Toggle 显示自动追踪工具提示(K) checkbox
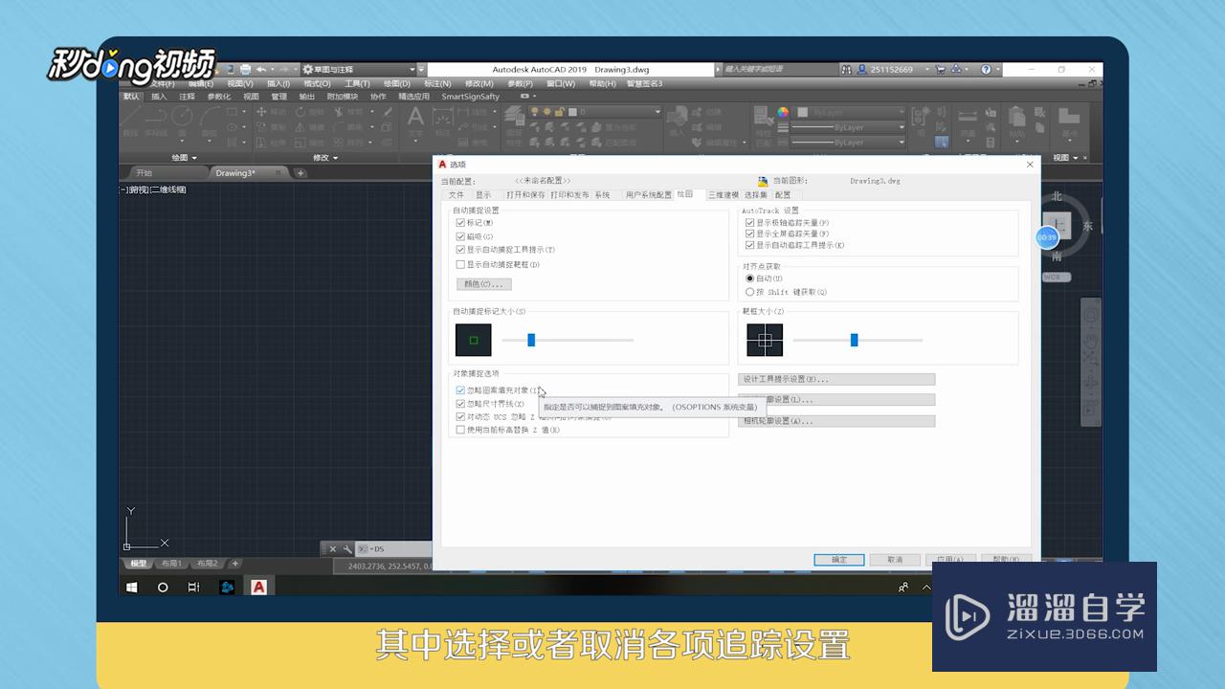This screenshot has width=1225, height=689. pyautogui.click(x=750, y=245)
